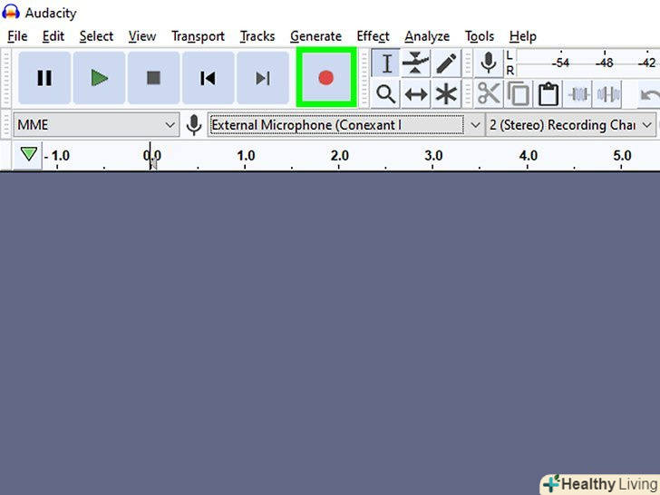Open the Effect menu
The width and height of the screenshot is (660, 495).
click(373, 36)
